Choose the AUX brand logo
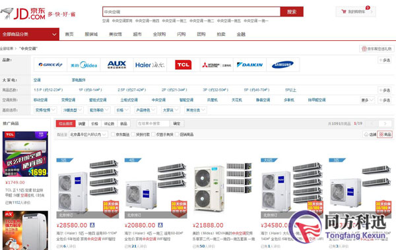396x250 pixels. [117, 65]
